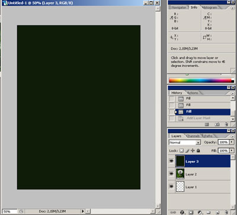Switch to the Paths tab
This screenshot has width=237, height=215.
click(x=208, y=136)
